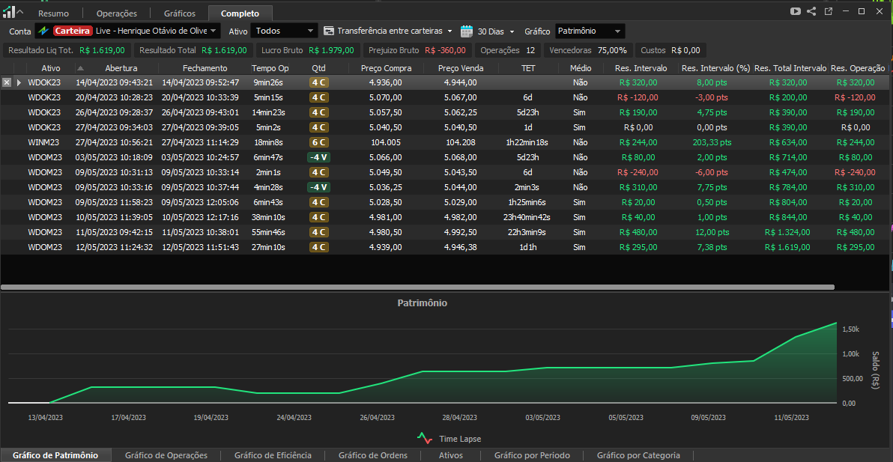Open Gráfico por Categoria bottom tab
Screen dimensions: 893x462
coord(638,455)
